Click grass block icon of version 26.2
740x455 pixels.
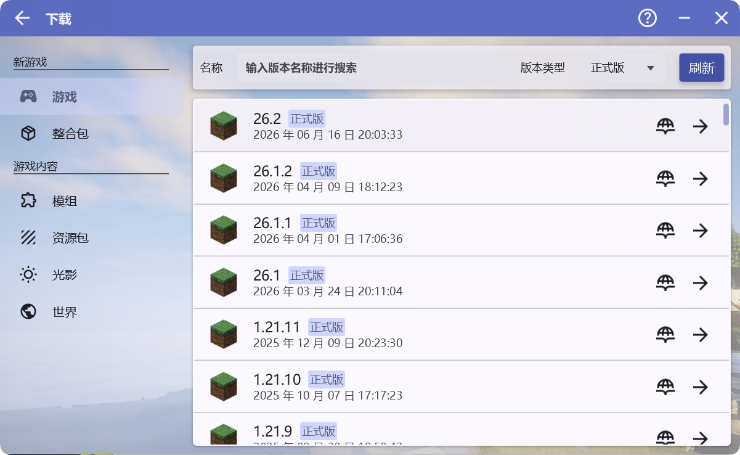click(x=223, y=126)
